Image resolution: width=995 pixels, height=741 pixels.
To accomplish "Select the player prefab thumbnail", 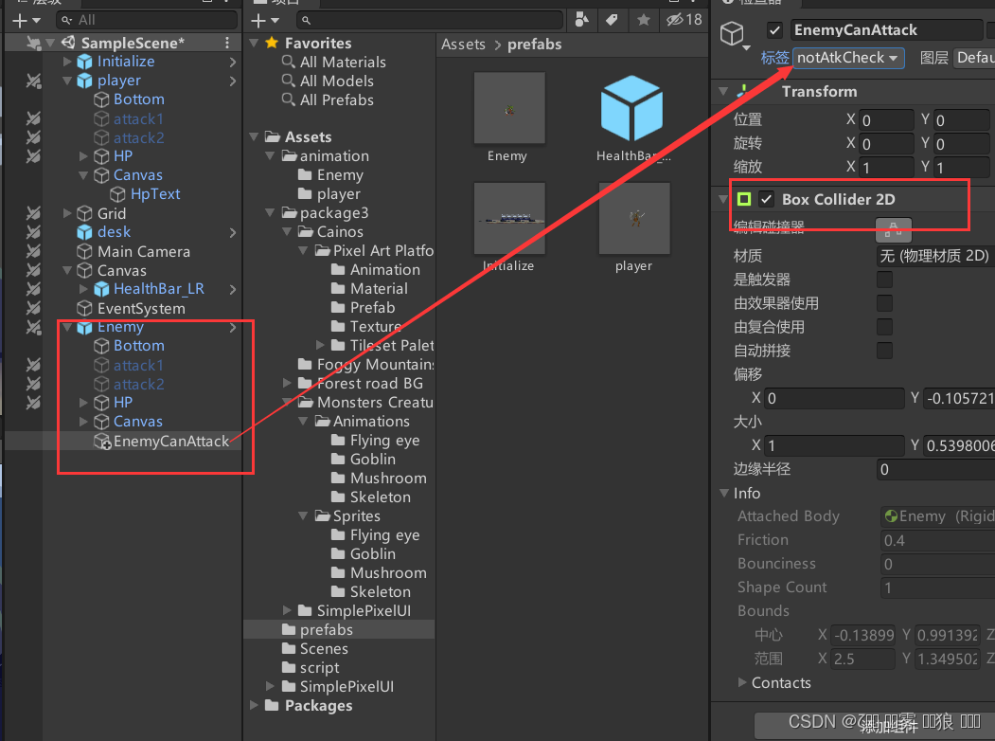I will point(633,218).
